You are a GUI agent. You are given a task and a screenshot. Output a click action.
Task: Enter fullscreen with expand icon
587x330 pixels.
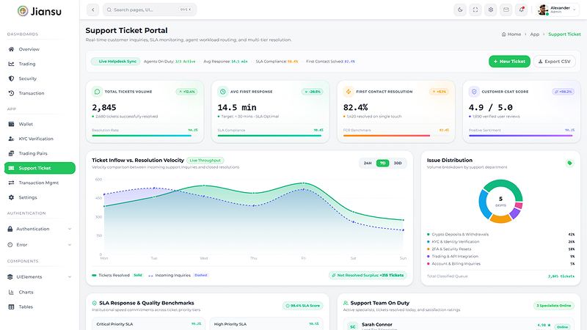[475, 10]
